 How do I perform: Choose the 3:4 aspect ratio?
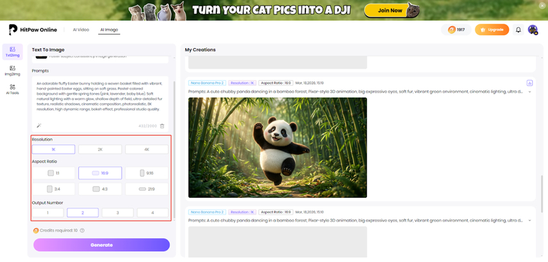coord(53,189)
